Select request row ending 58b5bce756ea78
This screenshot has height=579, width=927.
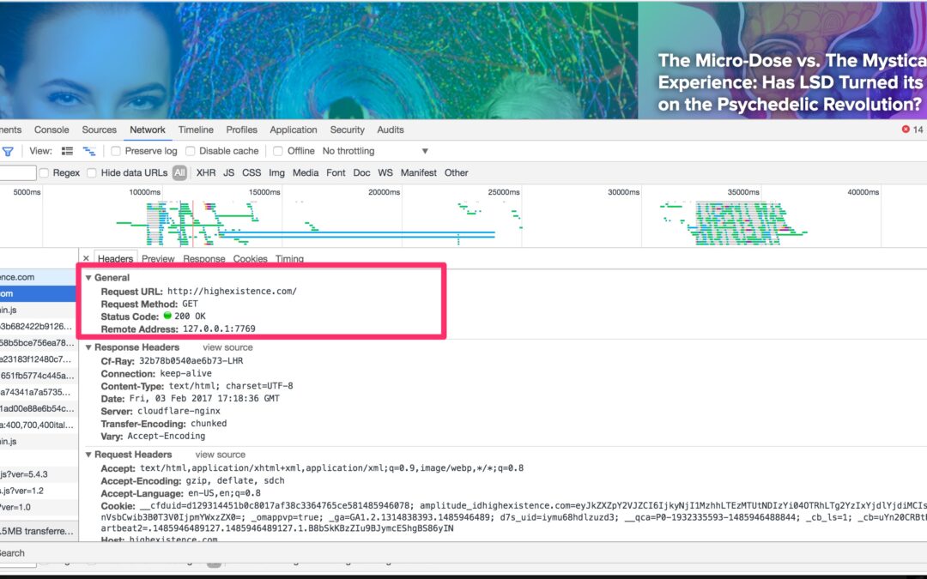39,342
